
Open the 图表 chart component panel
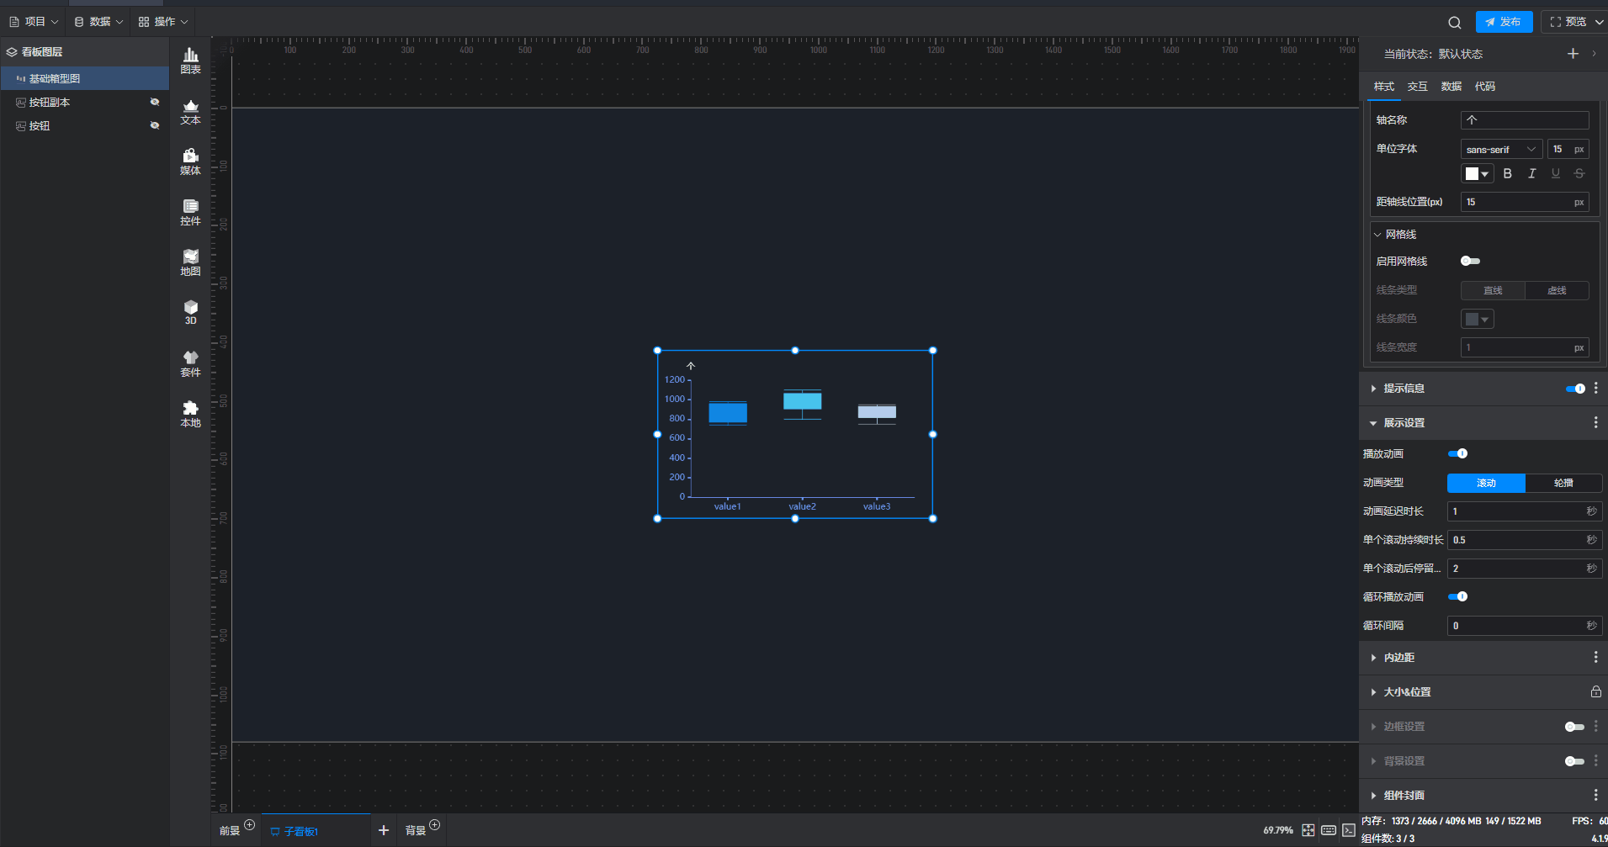(190, 61)
